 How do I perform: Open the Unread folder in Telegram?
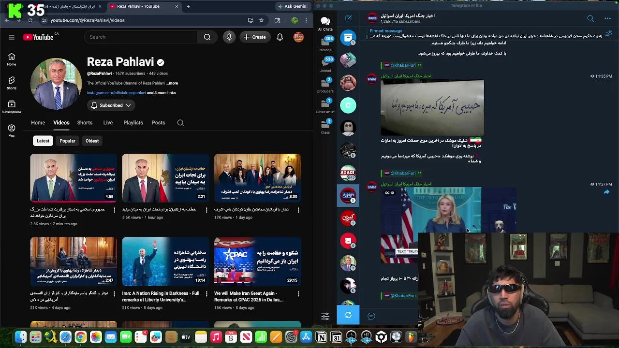click(325, 64)
